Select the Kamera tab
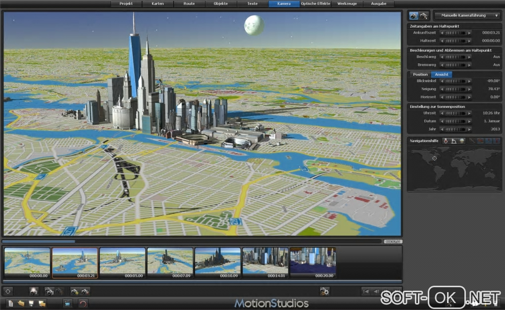Viewport: 505px width, 310px height. (284, 3)
